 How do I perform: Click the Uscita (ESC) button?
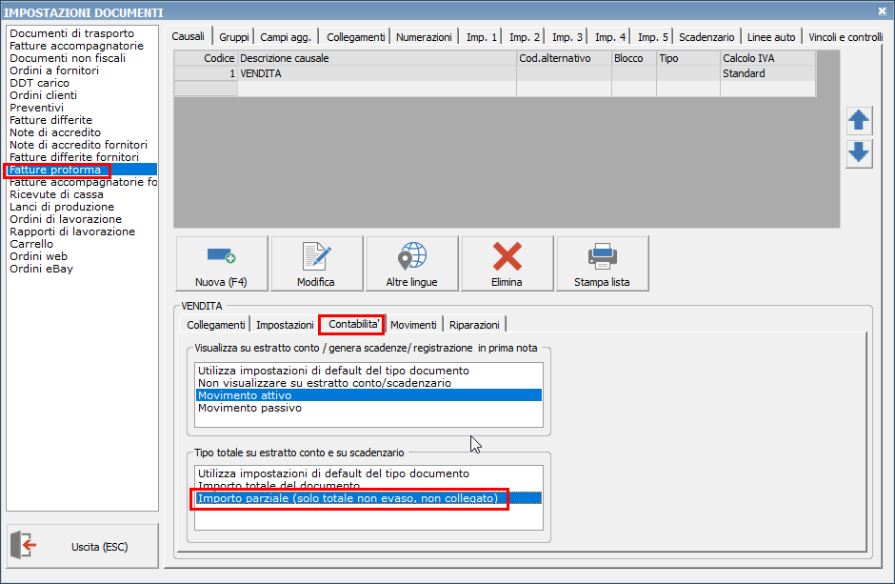point(83,546)
